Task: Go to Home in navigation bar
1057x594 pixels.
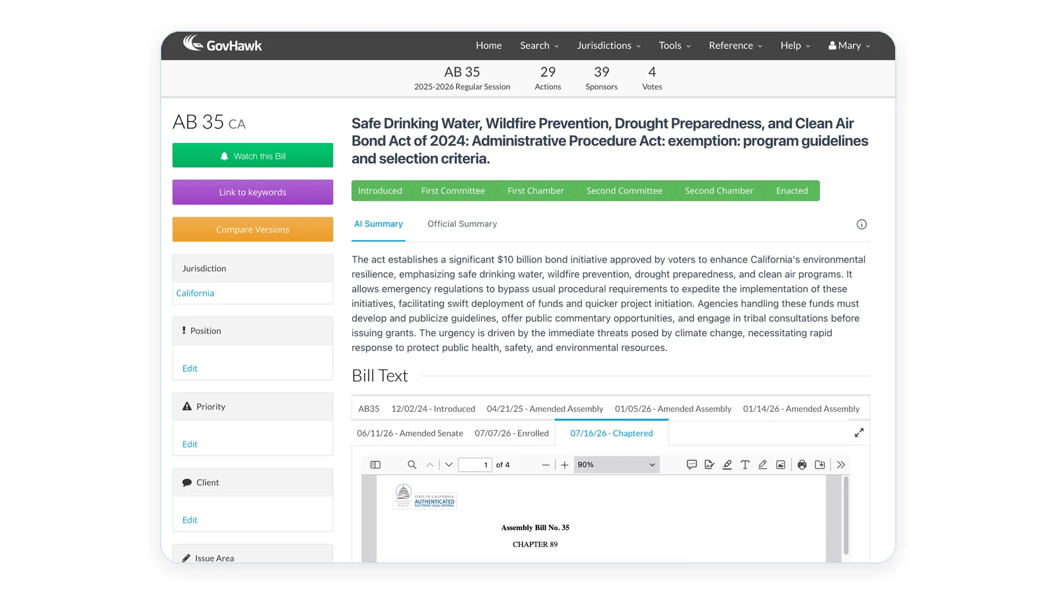Action: tap(489, 46)
